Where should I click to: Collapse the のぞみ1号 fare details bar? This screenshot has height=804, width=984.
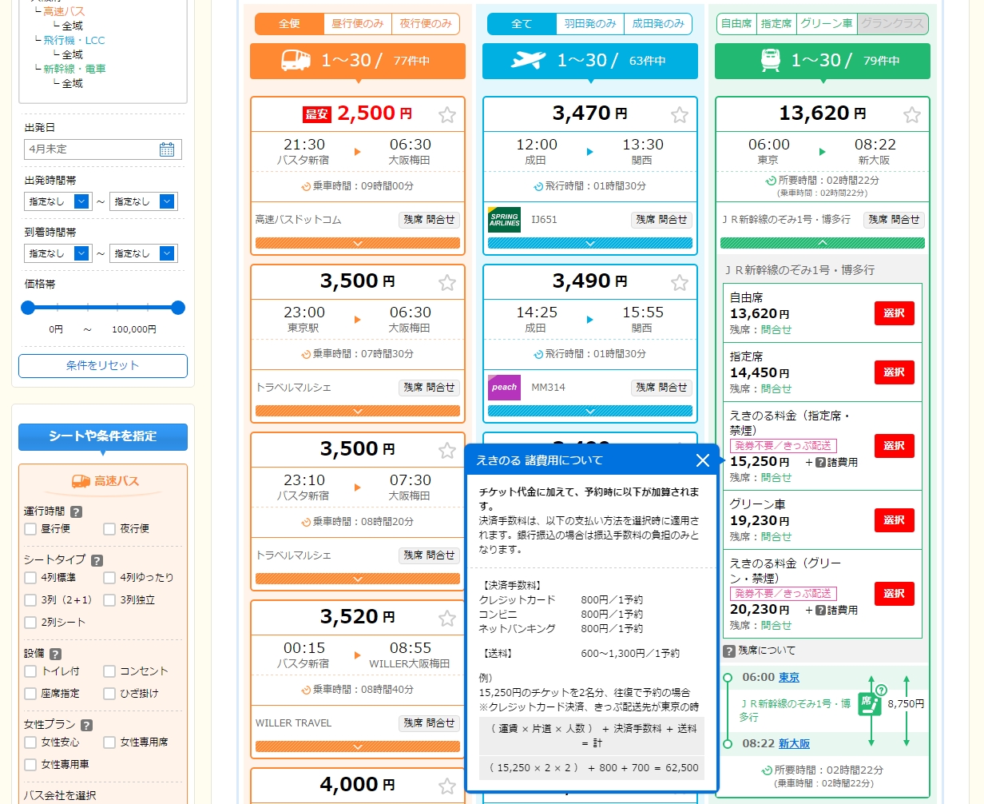pyautogui.click(x=822, y=243)
